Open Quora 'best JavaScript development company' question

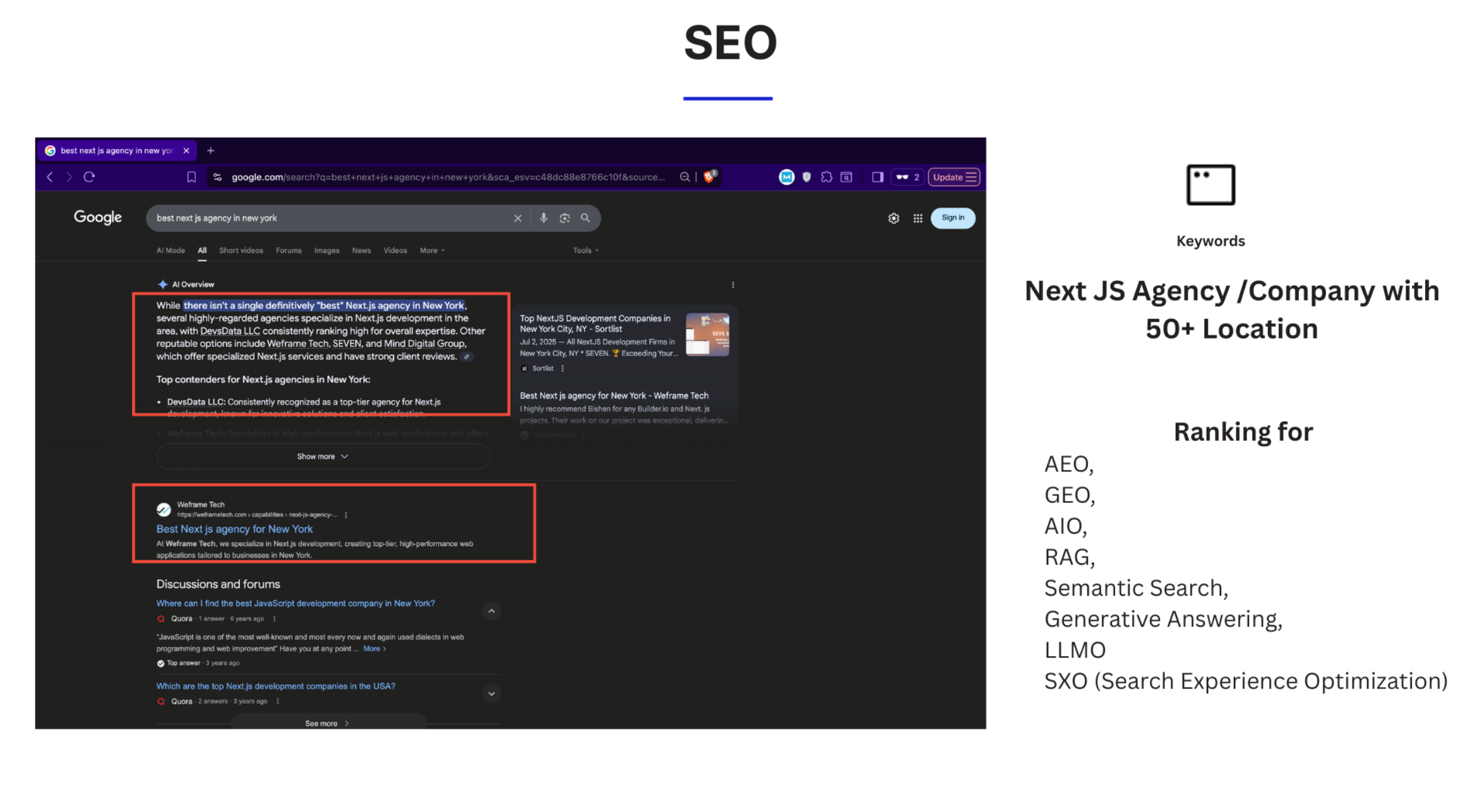(296, 604)
